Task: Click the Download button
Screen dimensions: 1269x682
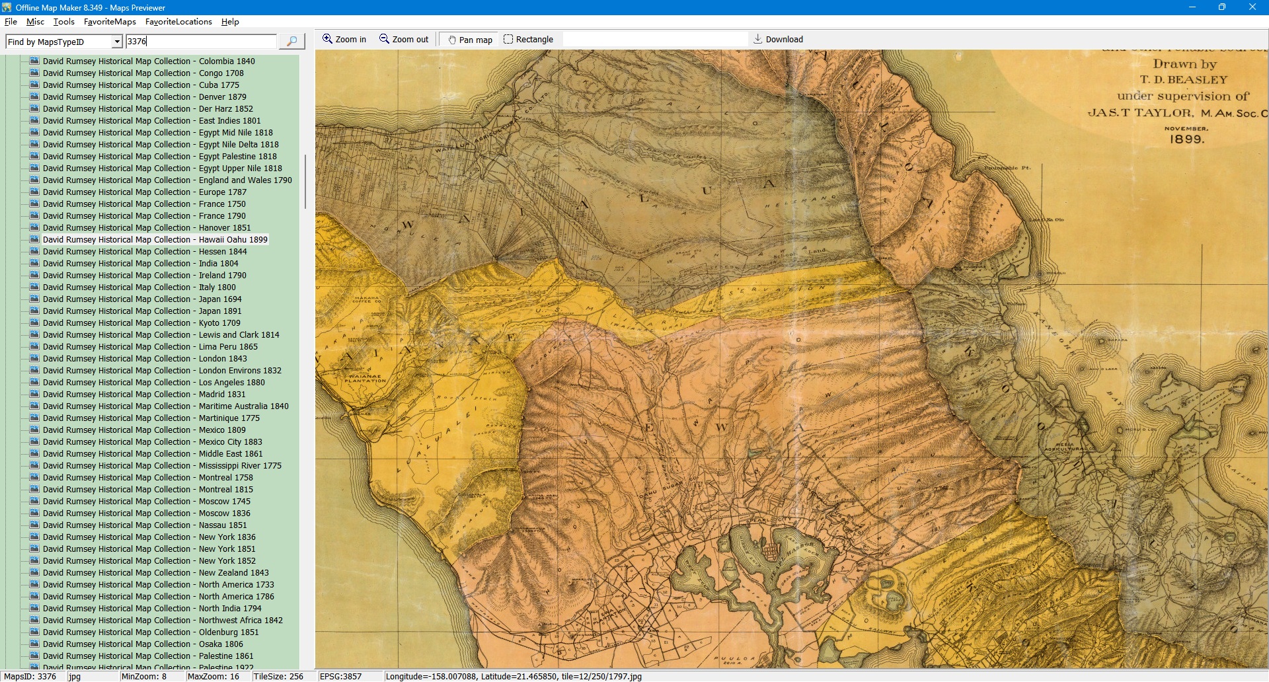Action: pyautogui.click(x=778, y=40)
